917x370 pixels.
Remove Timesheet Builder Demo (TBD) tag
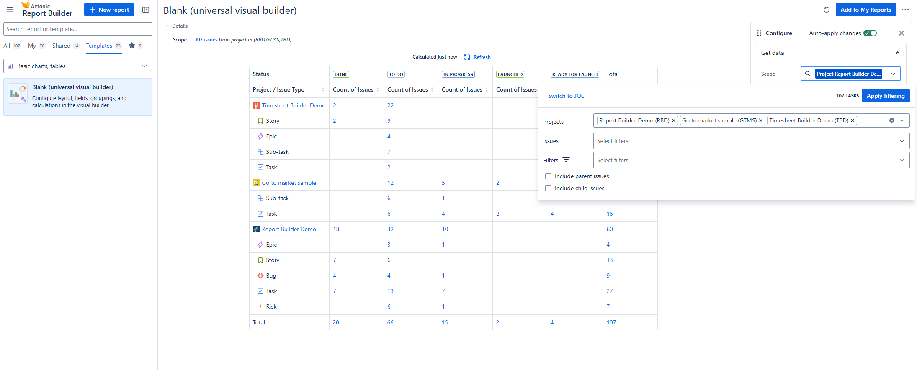click(x=852, y=120)
